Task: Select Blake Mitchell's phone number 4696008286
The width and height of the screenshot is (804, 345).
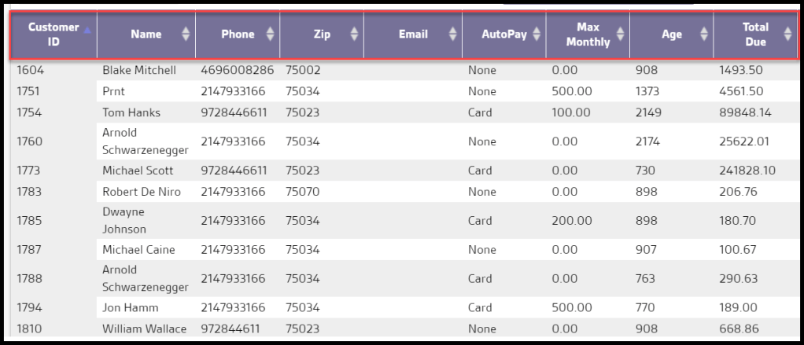Action: coord(237,70)
